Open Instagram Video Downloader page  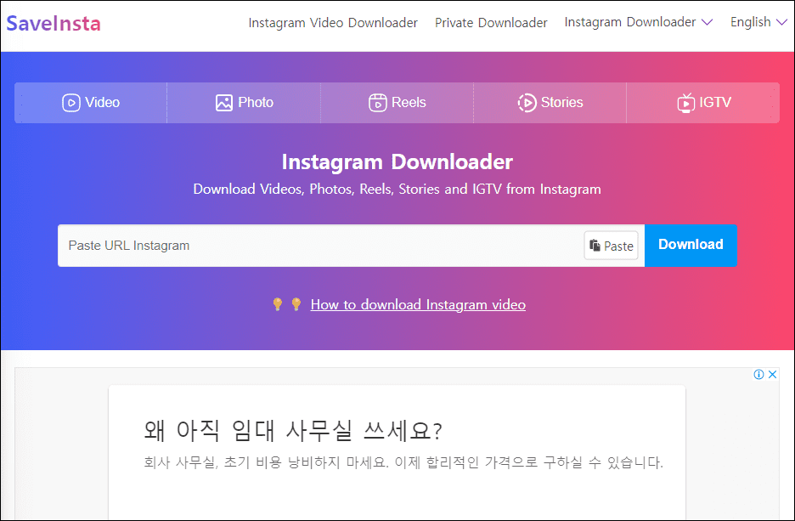[333, 23]
